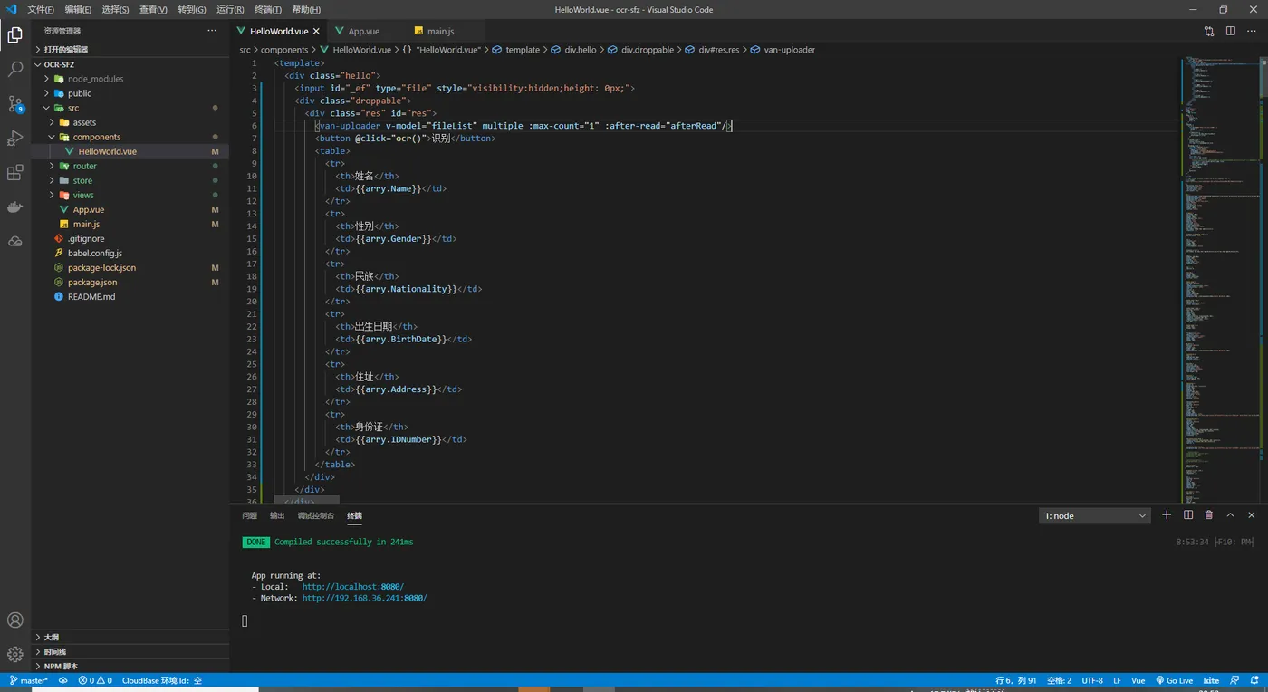The image size is (1268, 692).
Task: Open README.md in the explorer
Action: 130,296
